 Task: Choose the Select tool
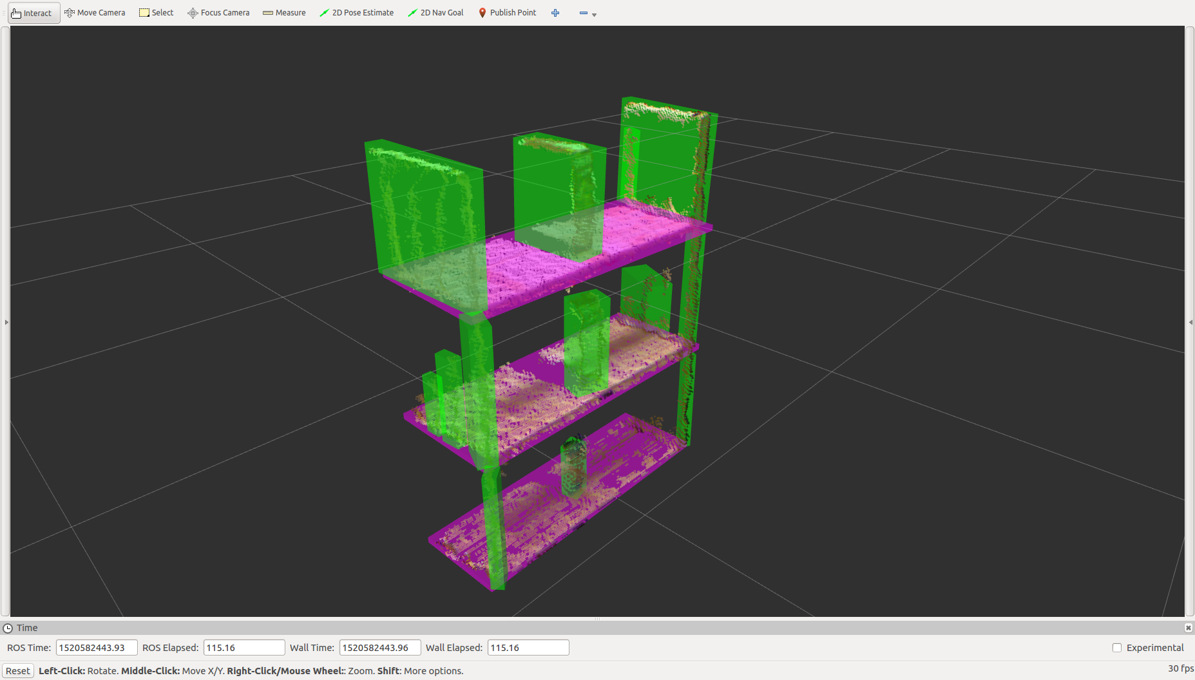pos(157,13)
